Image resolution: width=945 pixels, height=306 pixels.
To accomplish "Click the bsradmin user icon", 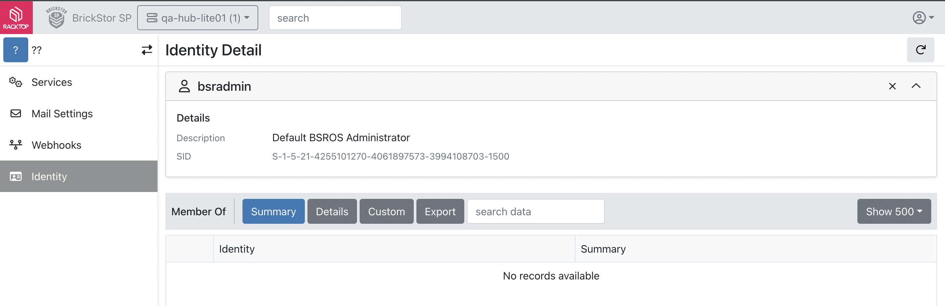I will pyautogui.click(x=184, y=86).
